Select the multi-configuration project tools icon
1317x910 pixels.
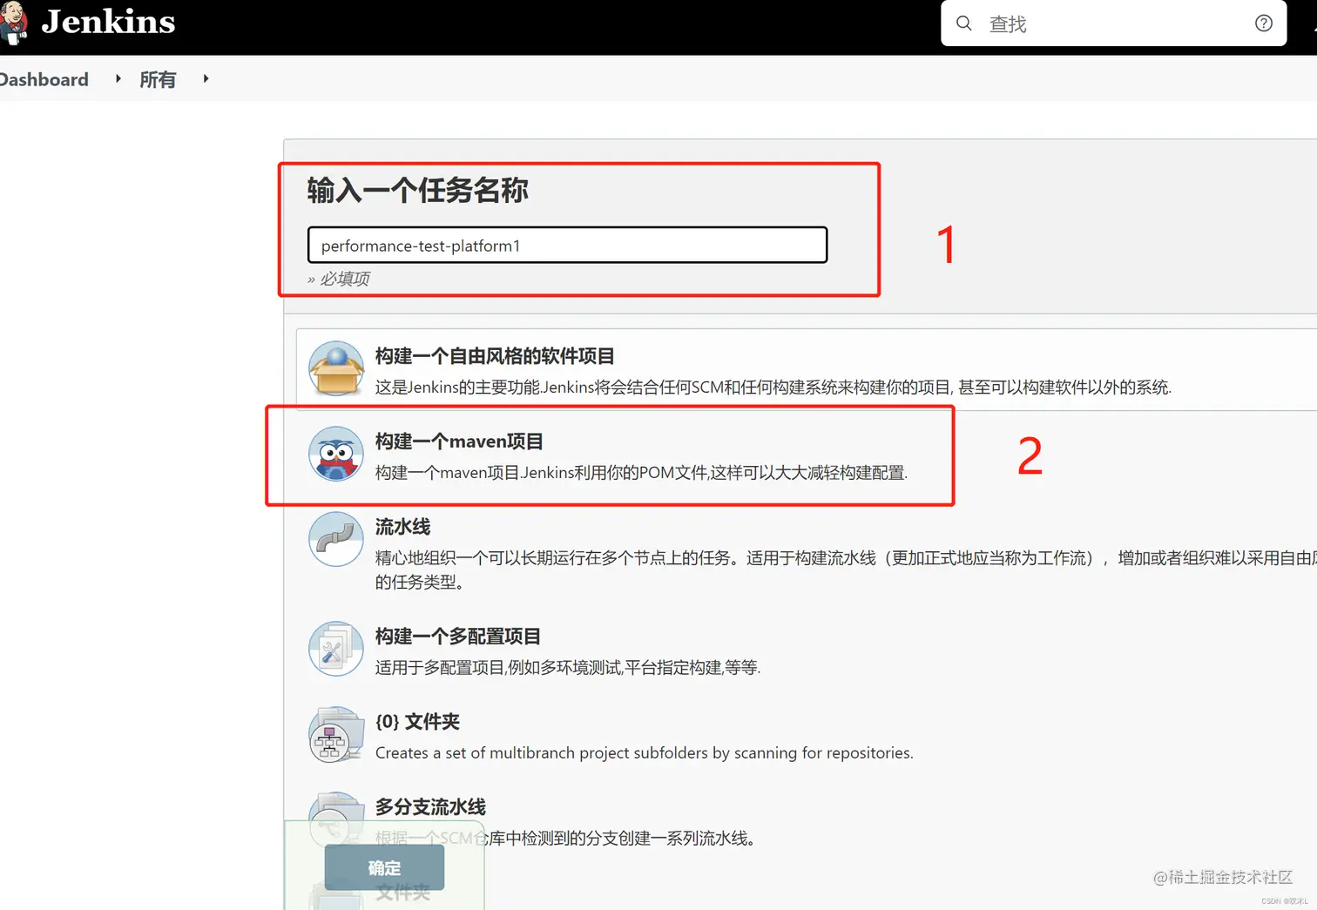click(x=336, y=649)
